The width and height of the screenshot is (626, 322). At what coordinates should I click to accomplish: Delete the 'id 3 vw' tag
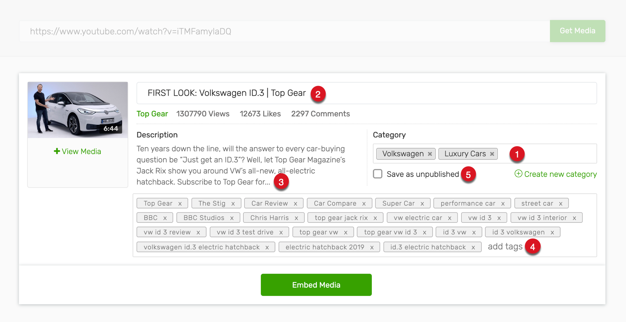pos(474,232)
